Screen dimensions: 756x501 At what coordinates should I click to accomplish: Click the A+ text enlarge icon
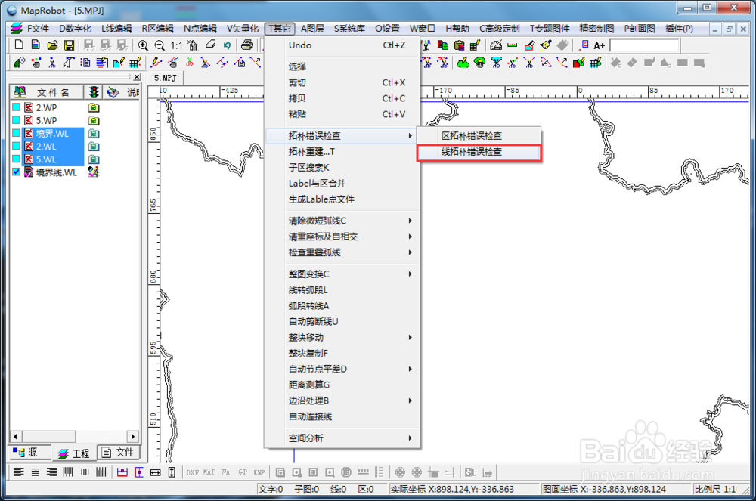tap(600, 45)
